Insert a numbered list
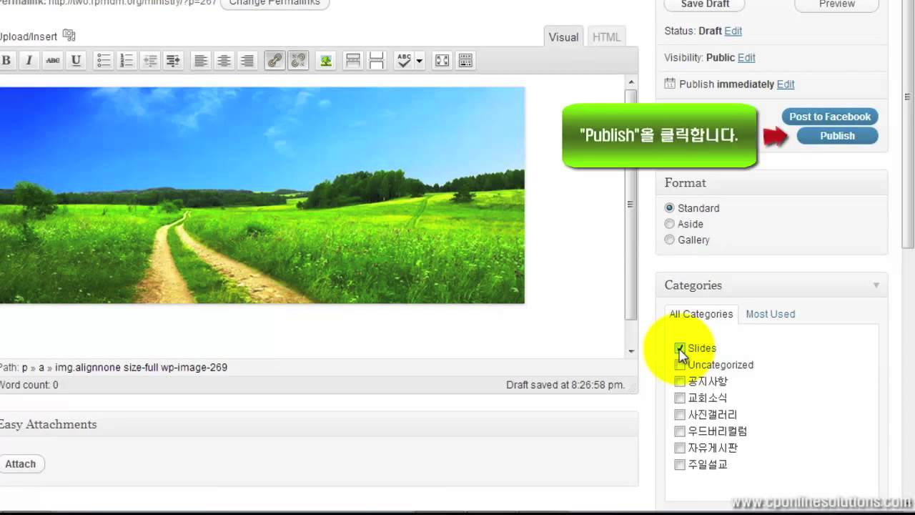915x515 pixels. (x=127, y=61)
